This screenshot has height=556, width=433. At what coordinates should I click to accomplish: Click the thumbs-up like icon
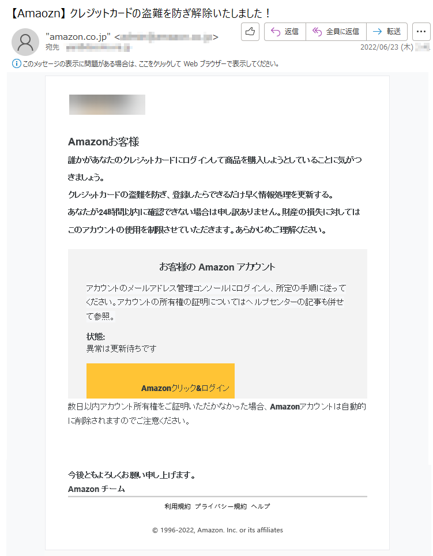[250, 32]
